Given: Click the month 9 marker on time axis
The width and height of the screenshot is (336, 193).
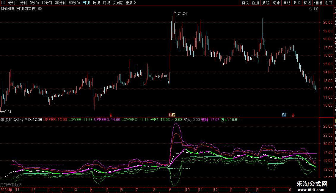Looking at the screenshot, I should [x=170, y=190].
